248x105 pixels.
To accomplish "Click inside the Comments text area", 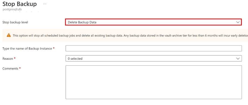I will point(154,82).
